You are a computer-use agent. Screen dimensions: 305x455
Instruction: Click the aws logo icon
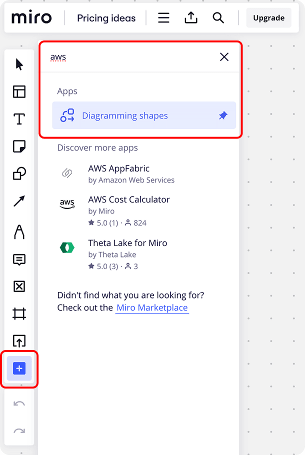pos(67,203)
